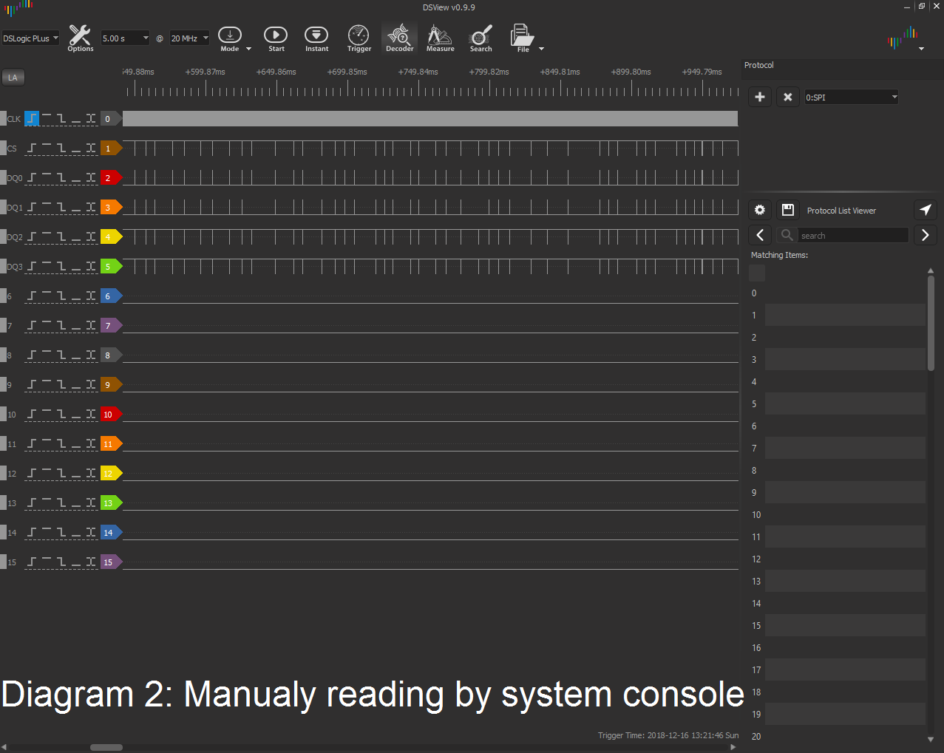Click the scroll down arrow in protocol list
The width and height of the screenshot is (944, 753).
931,739
